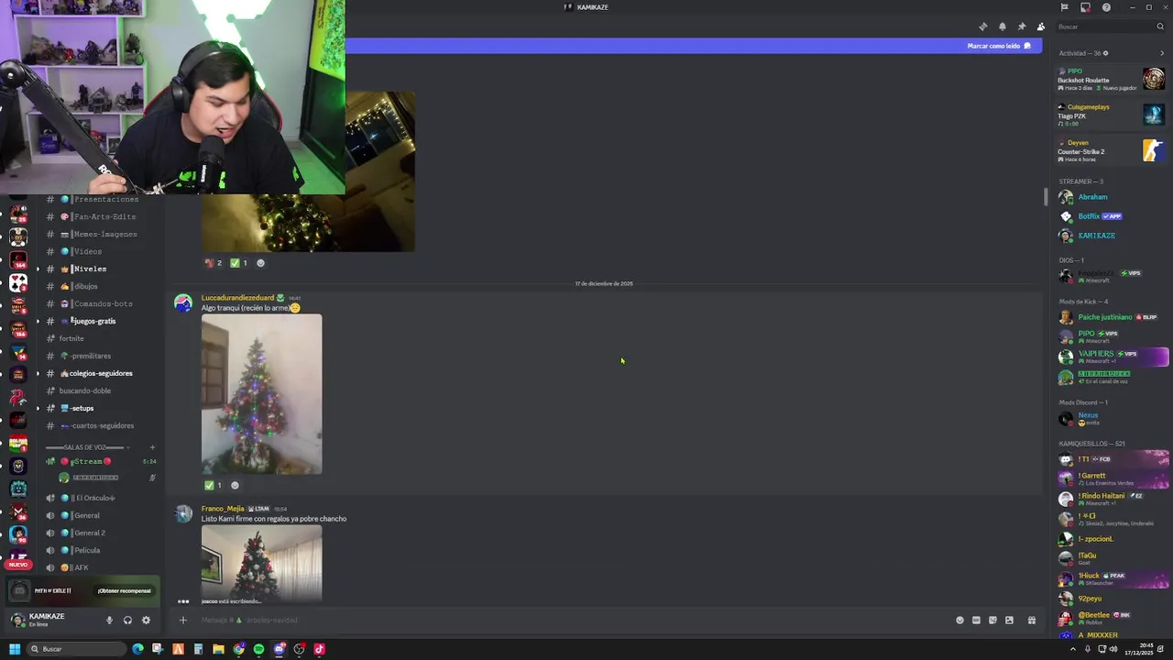The width and height of the screenshot is (1173, 660).
Task: Open Franco_Mejia's Christmas tree image
Action: click(261, 563)
